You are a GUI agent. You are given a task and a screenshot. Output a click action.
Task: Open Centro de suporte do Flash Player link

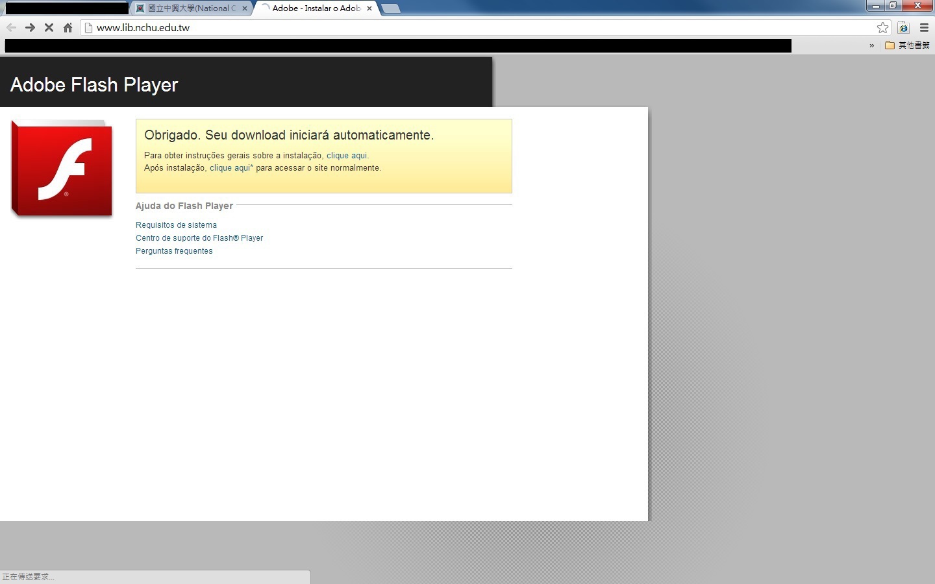click(x=199, y=238)
